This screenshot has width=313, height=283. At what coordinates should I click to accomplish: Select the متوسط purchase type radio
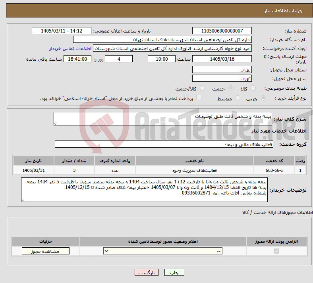click(x=238, y=98)
